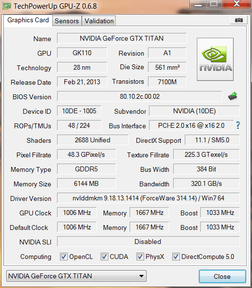The height and width of the screenshot is (288, 252).
Task: Click the Name field showing GTX TITAN
Action: [122, 38]
